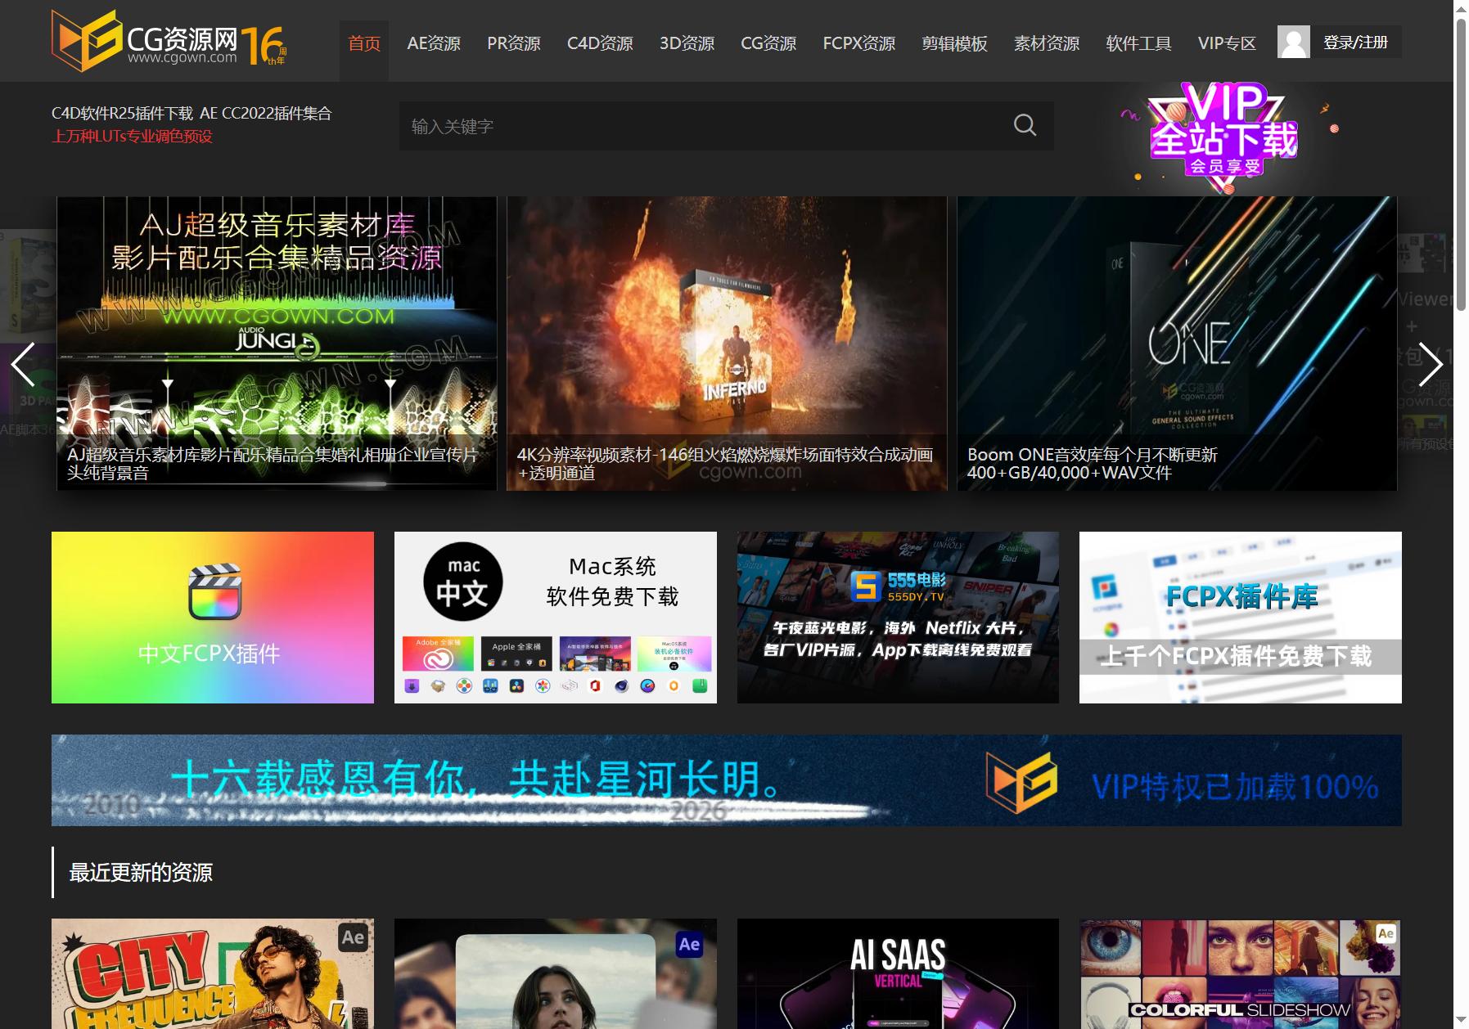Click the search magnifier icon
This screenshot has height=1029, width=1469.
click(x=1025, y=125)
